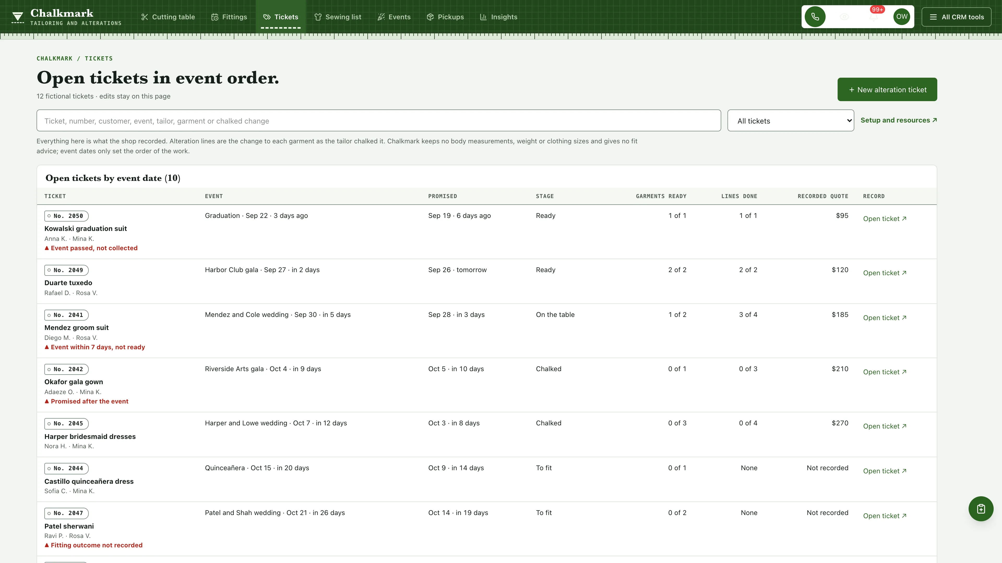The image size is (1002, 563).
Task: Open ticket for Mendez groom suit
Action: point(885,318)
